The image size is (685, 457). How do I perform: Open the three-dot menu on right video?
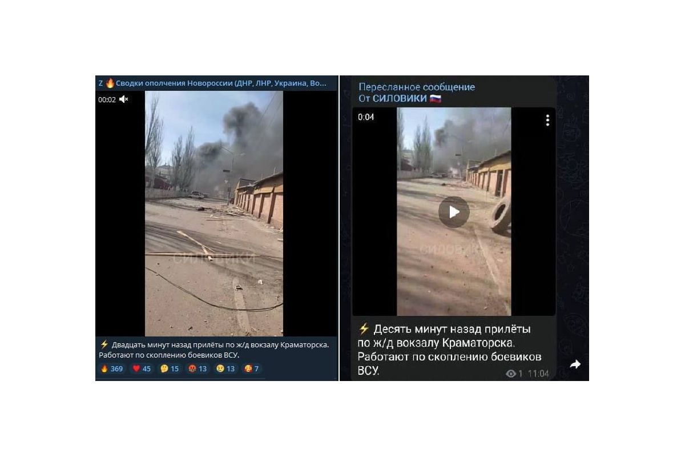[547, 120]
